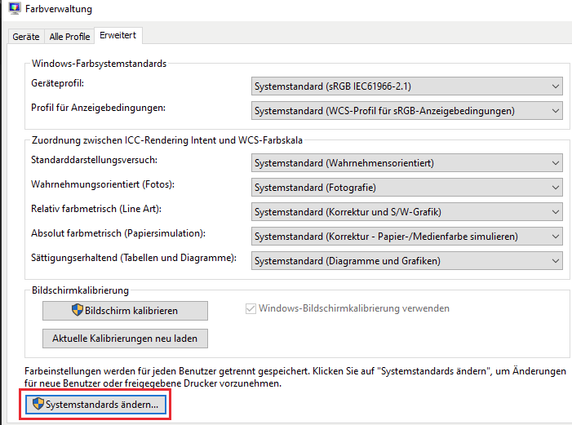Image resolution: width=572 pixels, height=425 pixels.
Task: Switch to the Geräte tab
Action: (x=26, y=37)
